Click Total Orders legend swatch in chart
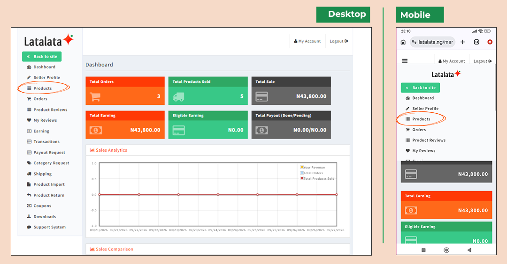The width and height of the screenshot is (507, 264). 302,173
